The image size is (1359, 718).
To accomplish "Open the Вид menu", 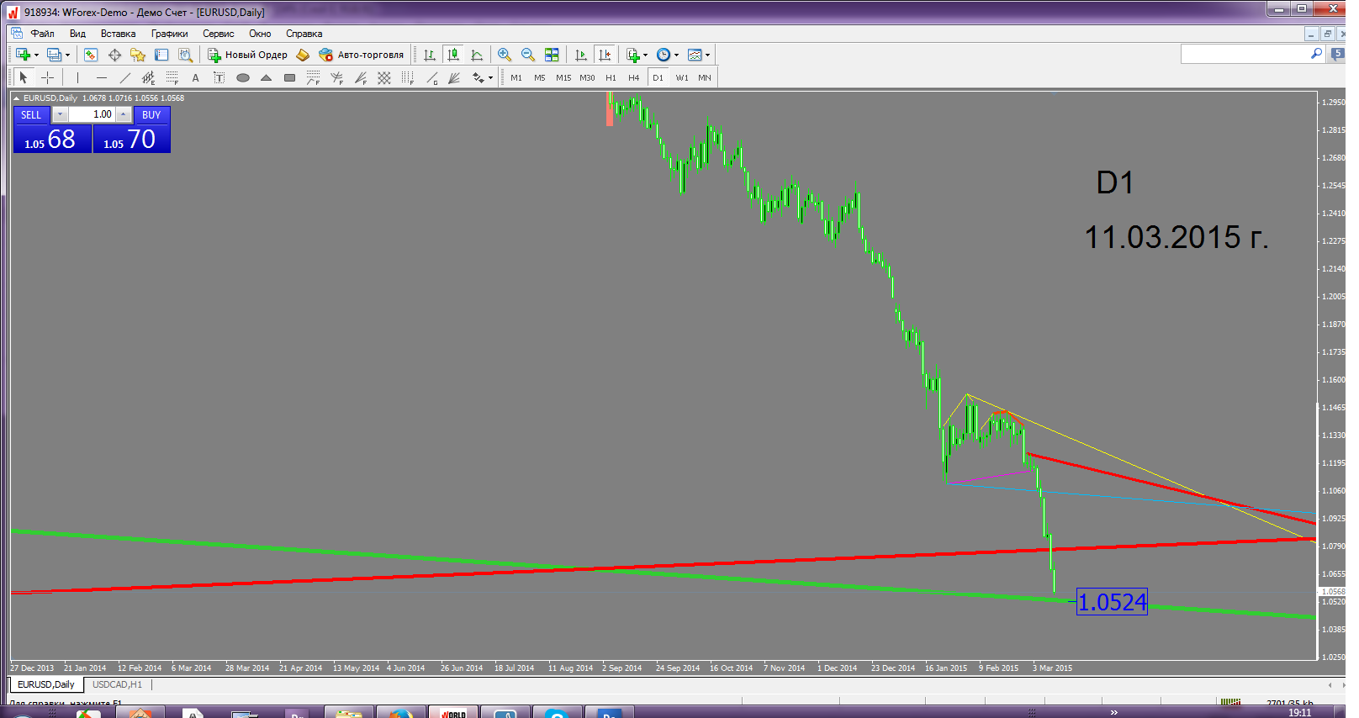I will [x=77, y=34].
